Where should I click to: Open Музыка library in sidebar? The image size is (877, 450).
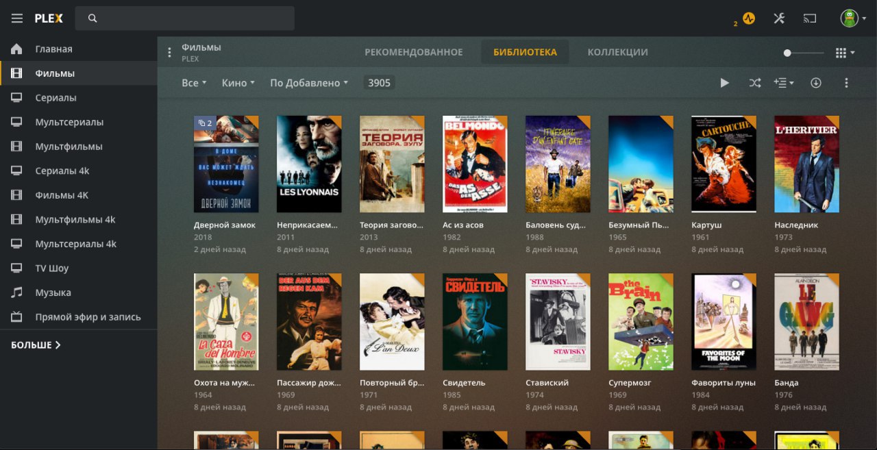click(x=79, y=292)
